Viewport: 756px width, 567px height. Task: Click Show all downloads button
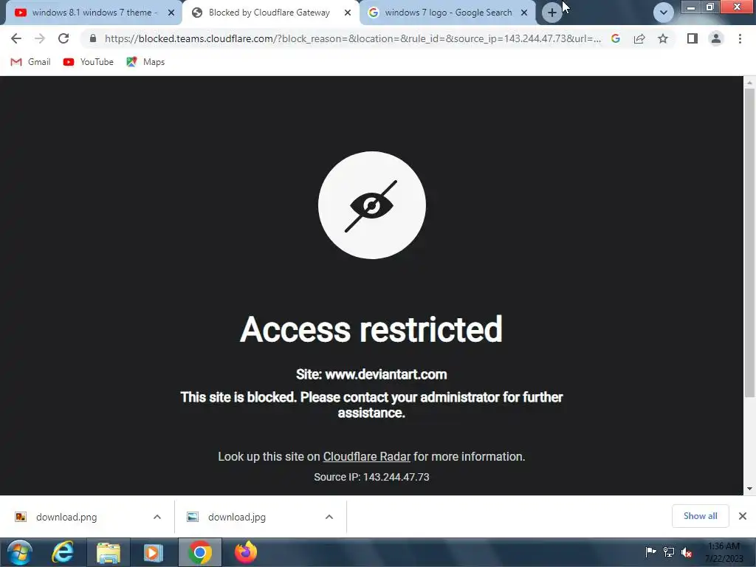point(700,516)
